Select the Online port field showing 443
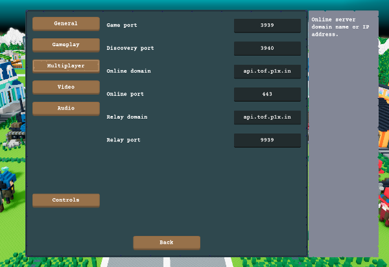This screenshot has width=389, height=267. coord(267,95)
